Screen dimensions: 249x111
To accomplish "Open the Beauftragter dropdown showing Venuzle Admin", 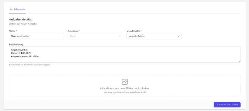I will click(152, 36).
